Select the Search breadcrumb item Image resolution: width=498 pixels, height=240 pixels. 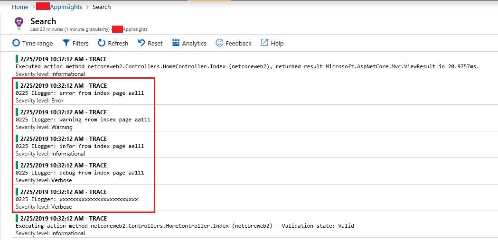(x=102, y=7)
